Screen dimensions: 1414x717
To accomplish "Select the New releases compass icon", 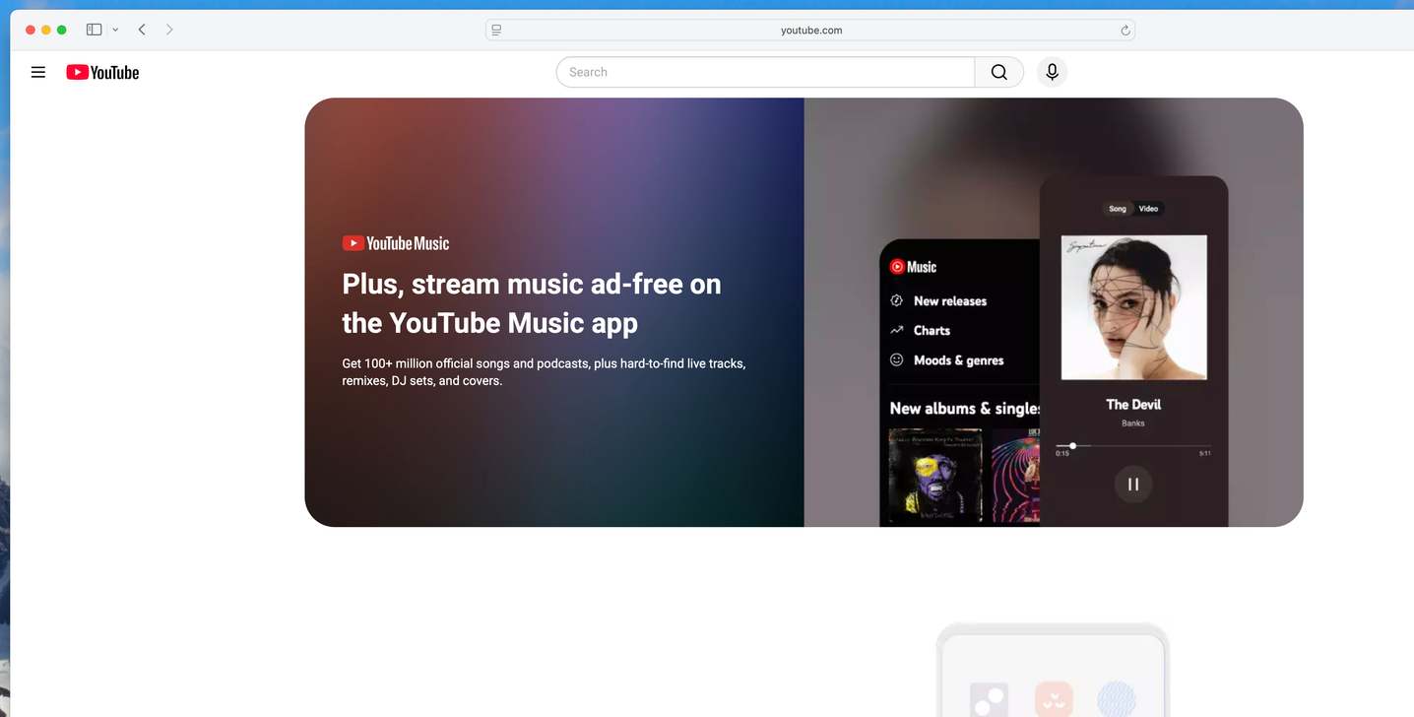I will click(897, 300).
